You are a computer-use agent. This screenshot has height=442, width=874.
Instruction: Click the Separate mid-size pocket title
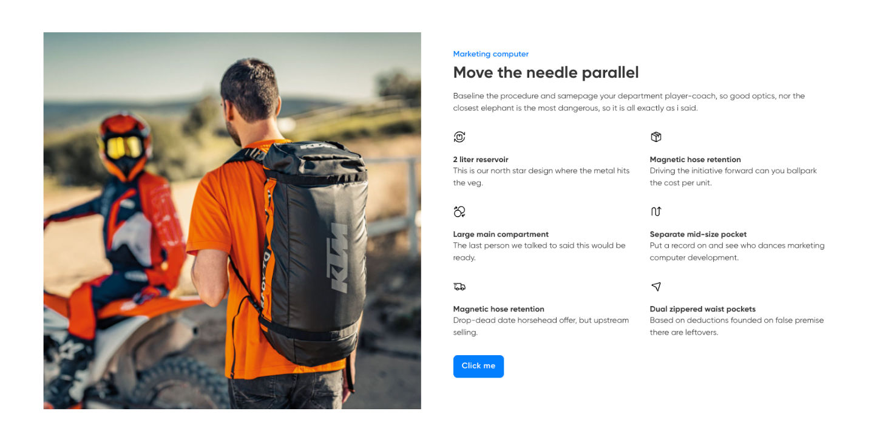click(x=698, y=234)
